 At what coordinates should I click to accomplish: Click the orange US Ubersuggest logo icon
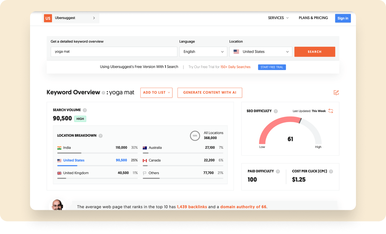pyautogui.click(x=48, y=18)
